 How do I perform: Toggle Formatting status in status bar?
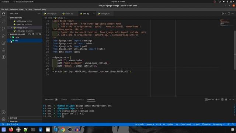(219, 125)
